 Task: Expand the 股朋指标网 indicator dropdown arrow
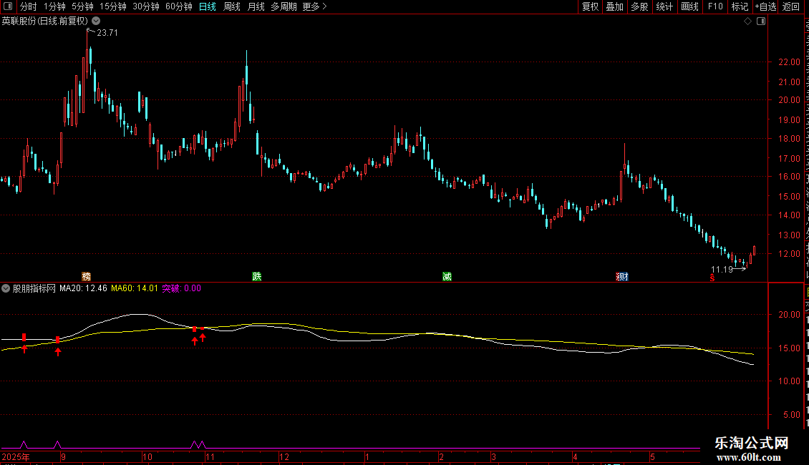[x=6, y=289]
